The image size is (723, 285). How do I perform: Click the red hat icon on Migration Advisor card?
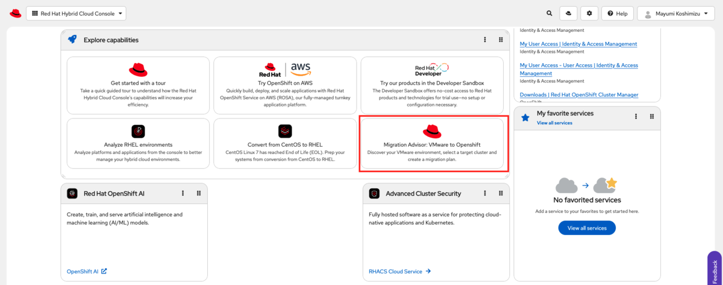click(432, 131)
